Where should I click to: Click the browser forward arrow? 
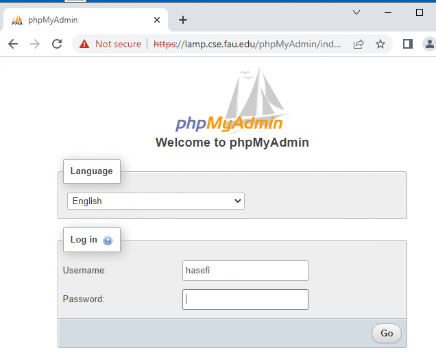[35, 44]
